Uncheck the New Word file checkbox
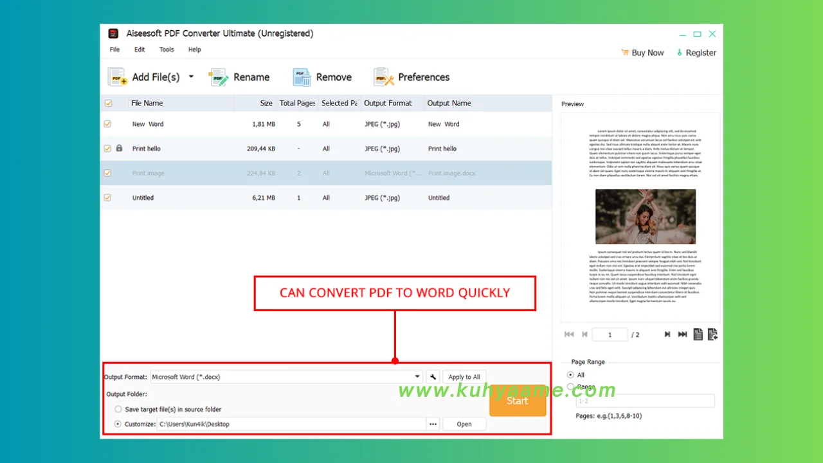823x463 pixels. pyautogui.click(x=107, y=124)
